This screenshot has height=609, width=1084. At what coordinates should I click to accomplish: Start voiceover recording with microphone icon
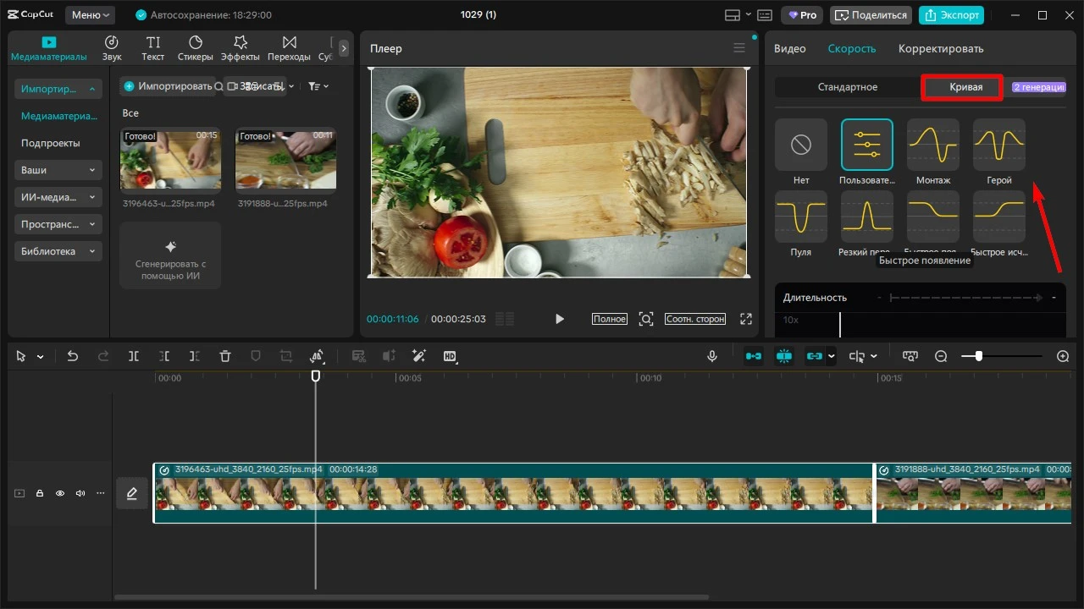[713, 357]
